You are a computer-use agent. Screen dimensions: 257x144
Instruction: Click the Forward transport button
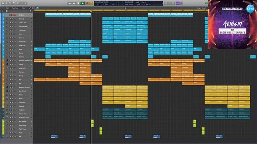tap(74, 3)
